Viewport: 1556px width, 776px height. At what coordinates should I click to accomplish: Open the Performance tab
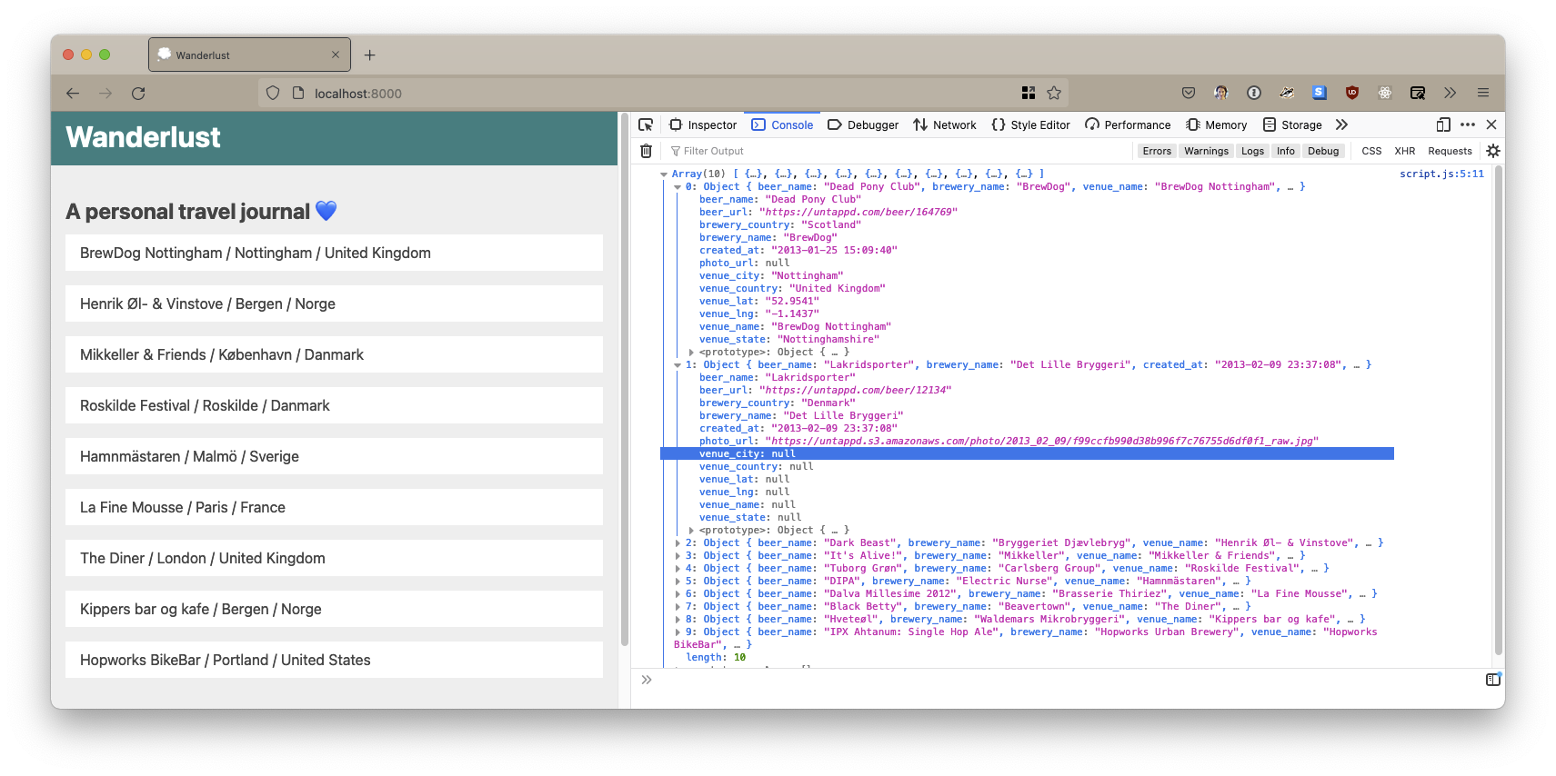tap(1128, 125)
